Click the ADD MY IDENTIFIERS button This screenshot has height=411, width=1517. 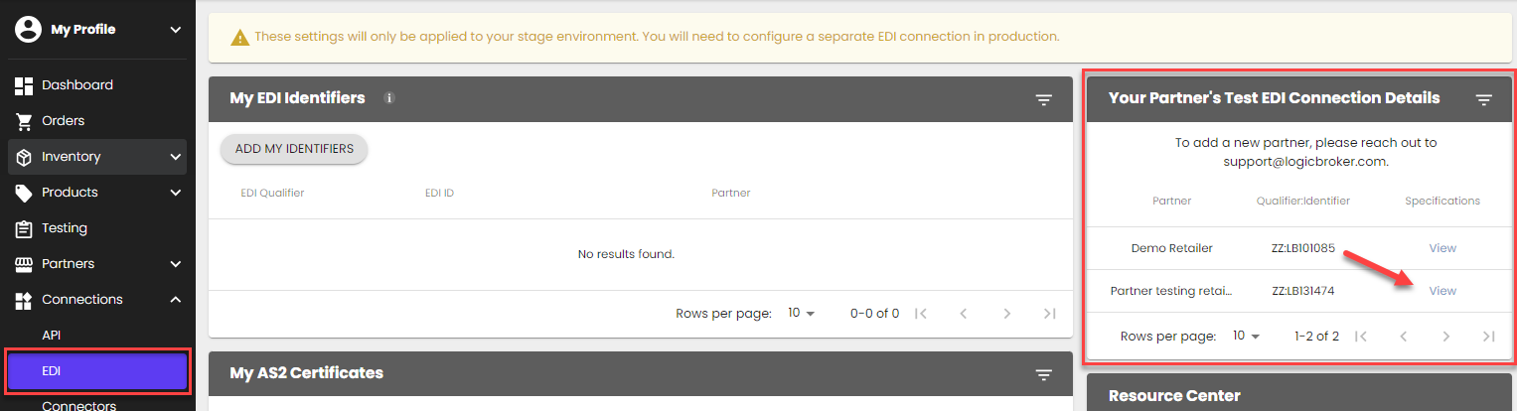[x=294, y=149]
